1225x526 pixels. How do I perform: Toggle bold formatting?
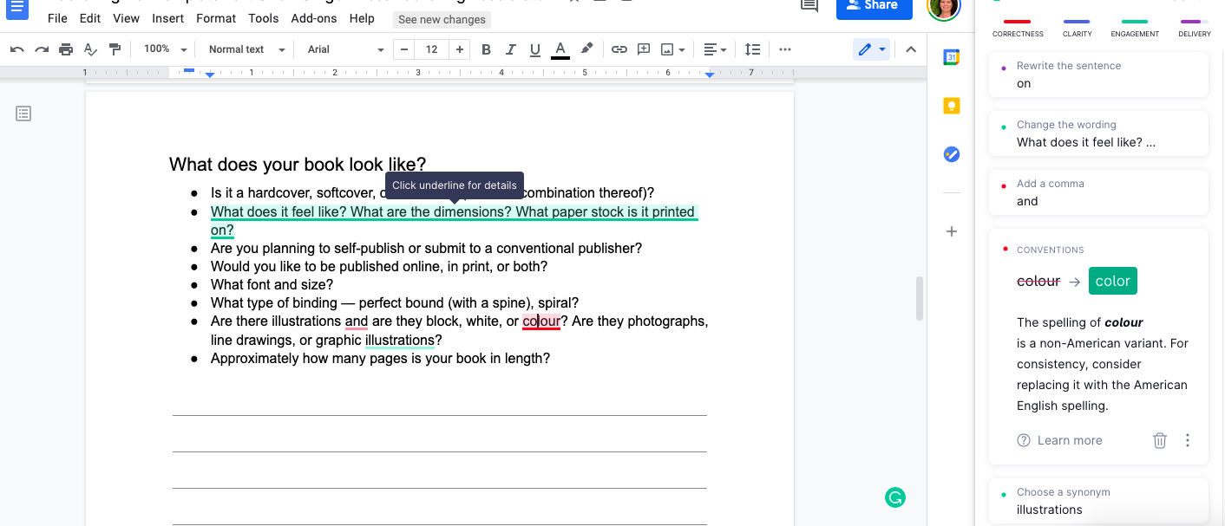pos(486,49)
